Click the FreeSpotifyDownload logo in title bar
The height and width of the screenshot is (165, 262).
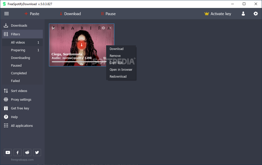4,4
